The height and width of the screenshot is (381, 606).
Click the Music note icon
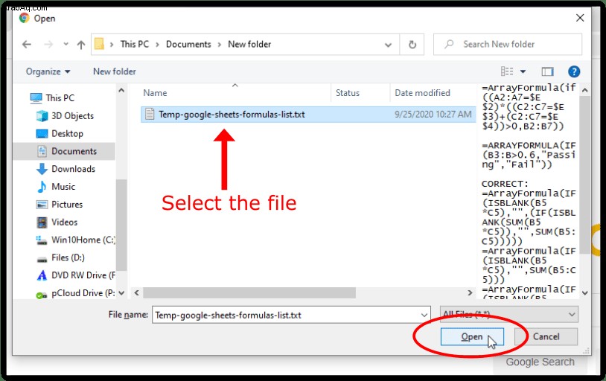click(x=42, y=187)
